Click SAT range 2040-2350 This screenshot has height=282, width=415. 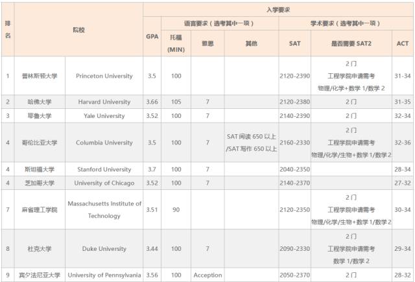[x=294, y=169]
